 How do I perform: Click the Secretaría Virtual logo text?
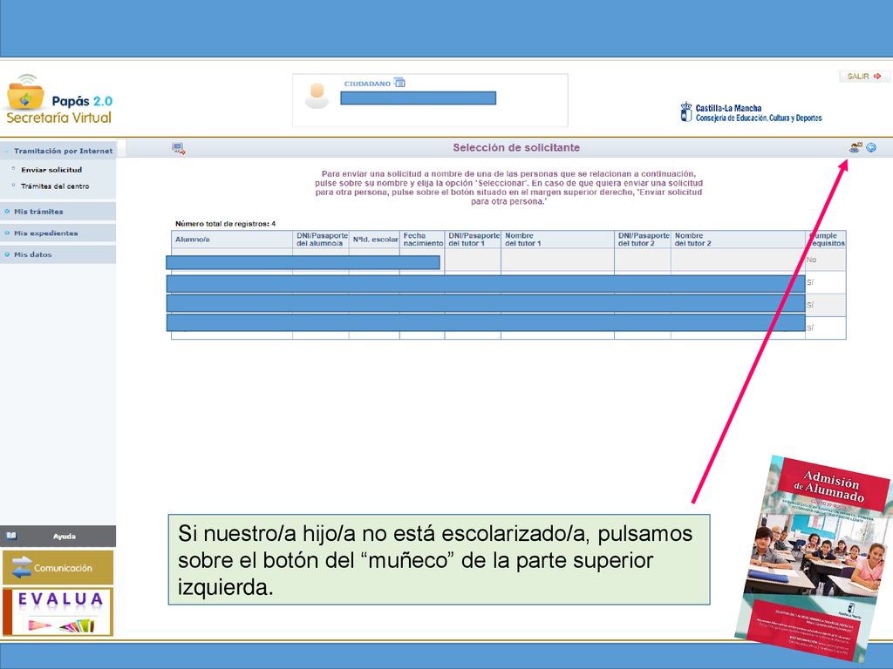coord(58,118)
